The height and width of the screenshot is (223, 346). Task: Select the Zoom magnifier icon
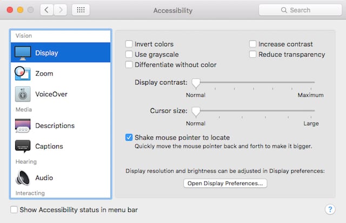tap(23, 73)
